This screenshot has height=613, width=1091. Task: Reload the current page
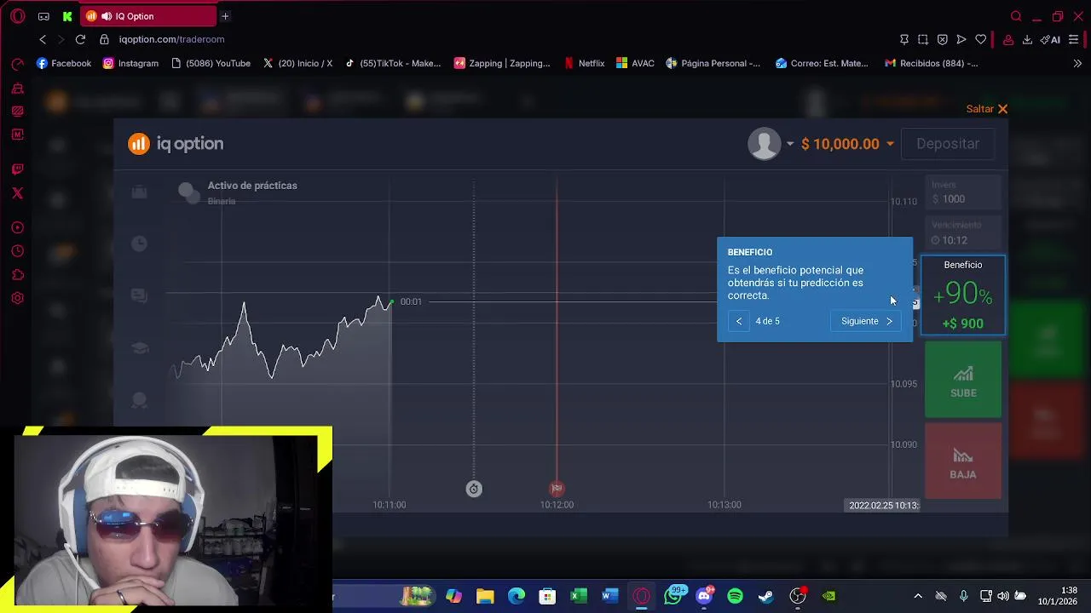tap(80, 39)
